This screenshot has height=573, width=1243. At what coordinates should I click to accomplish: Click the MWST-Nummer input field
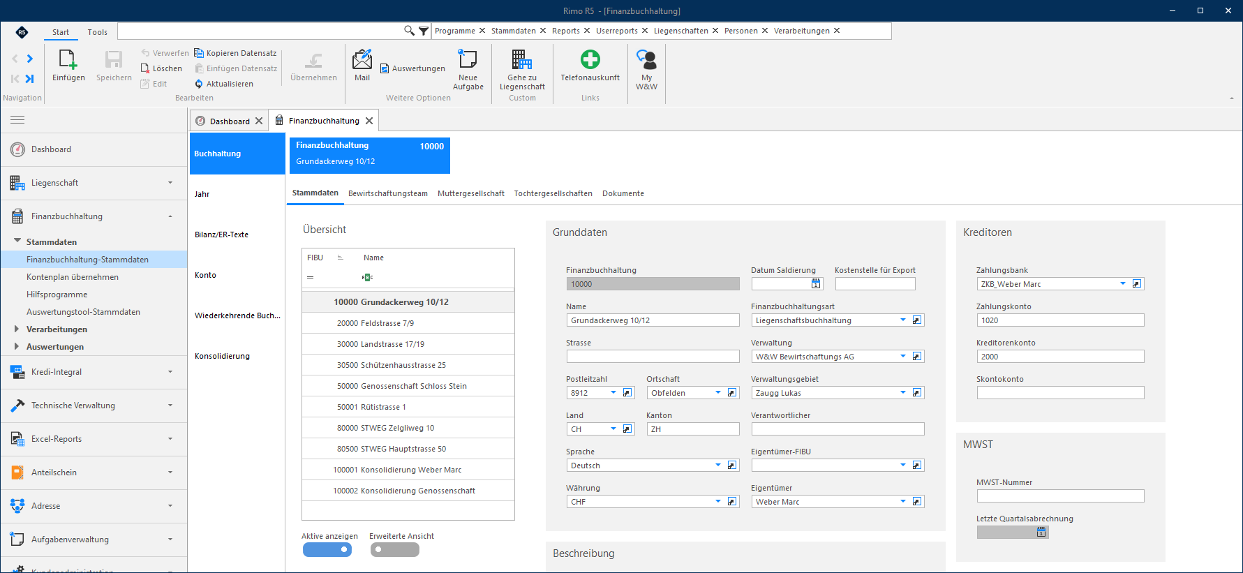pyautogui.click(x=1061, y=496)
